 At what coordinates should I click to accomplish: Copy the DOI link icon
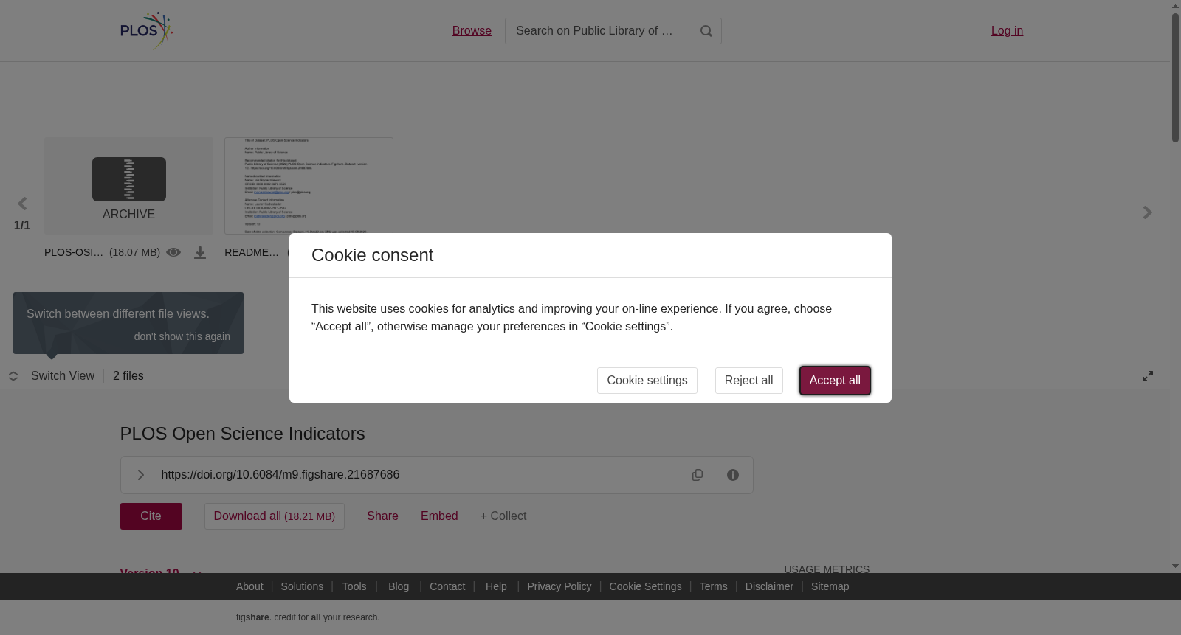698,475
